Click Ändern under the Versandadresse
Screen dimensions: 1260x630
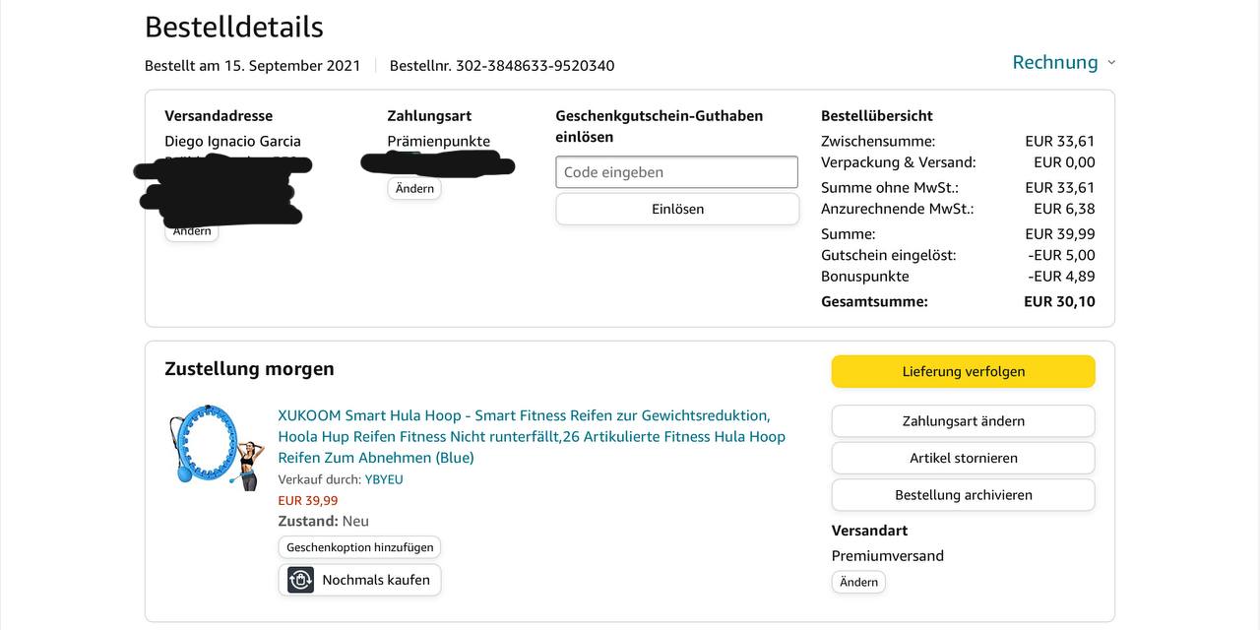192,231
